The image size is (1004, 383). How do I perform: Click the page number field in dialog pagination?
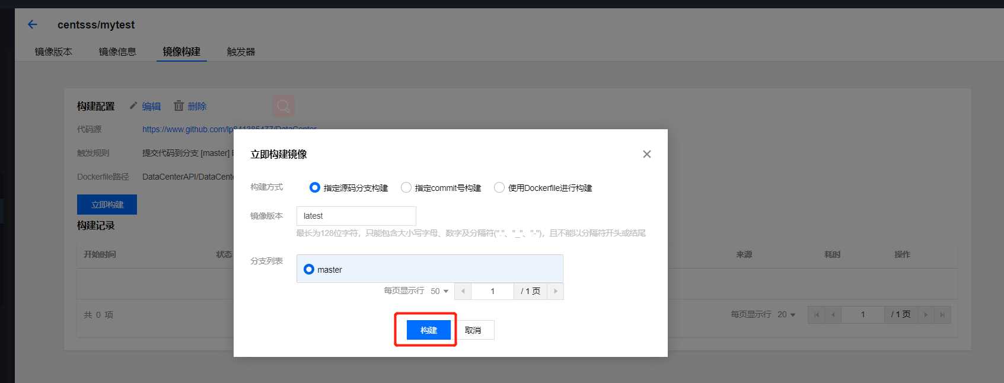click(492, 291)
